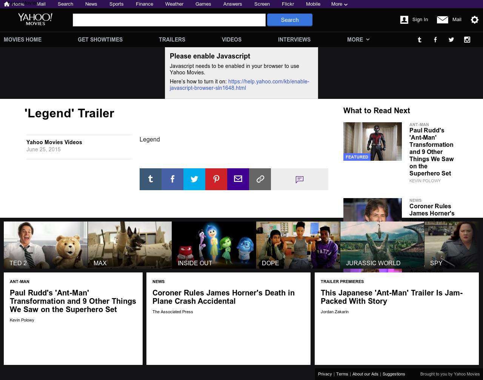Share the trailer on Facebook
The height and width of the screenshot is (380, 483).
point(172,179)
